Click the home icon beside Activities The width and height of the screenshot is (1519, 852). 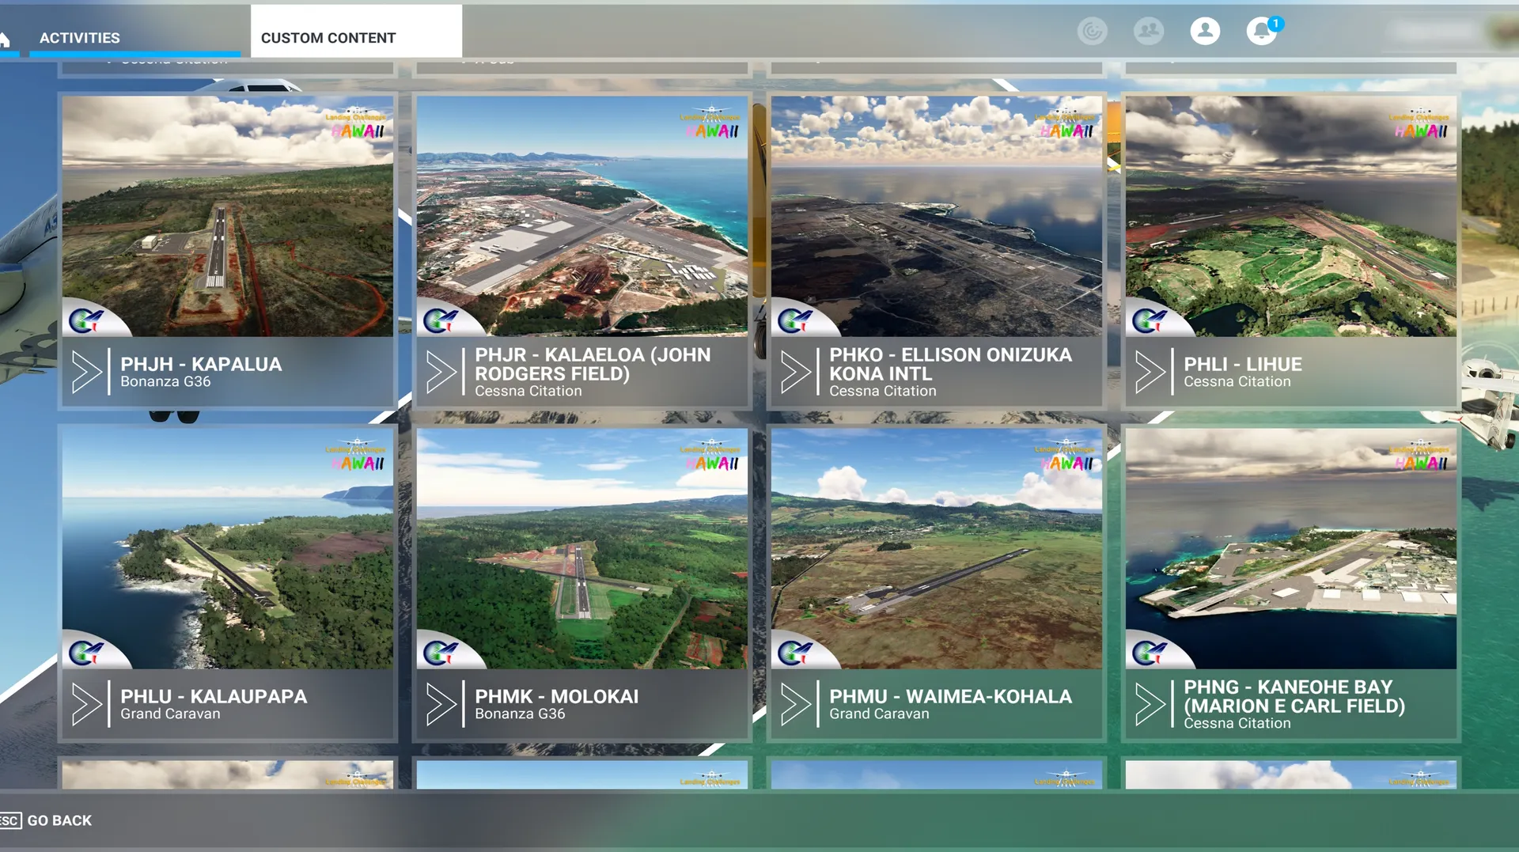(x=5, y=39)
